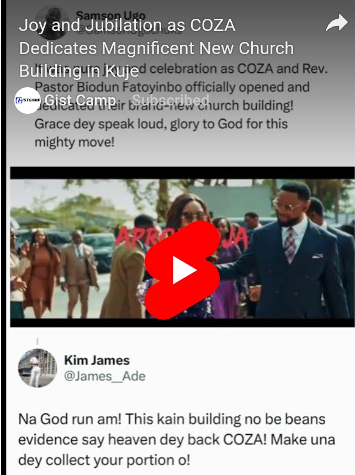Click the red APROKO NAIJA watermark text
The image size is (355, 475).
182,237
